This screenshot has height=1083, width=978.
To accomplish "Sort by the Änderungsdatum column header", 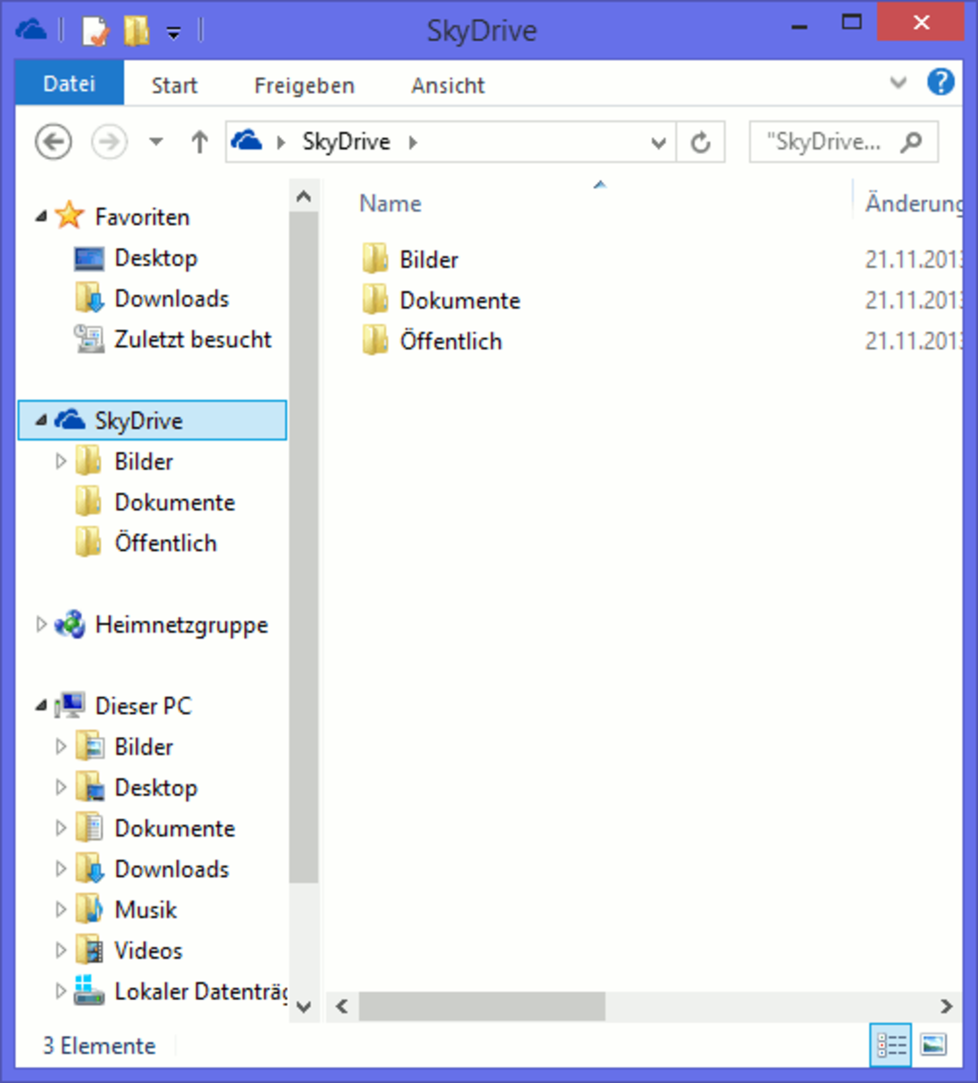I will (x=913, y=204).
